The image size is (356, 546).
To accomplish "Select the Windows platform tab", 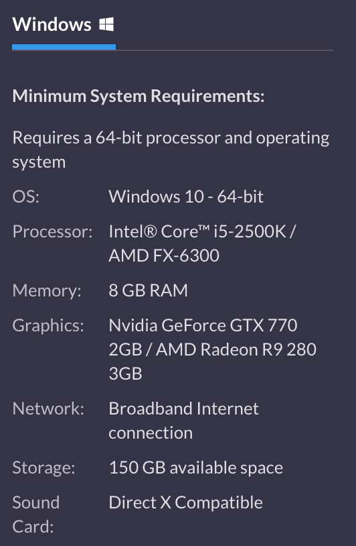I will (63, 25).
